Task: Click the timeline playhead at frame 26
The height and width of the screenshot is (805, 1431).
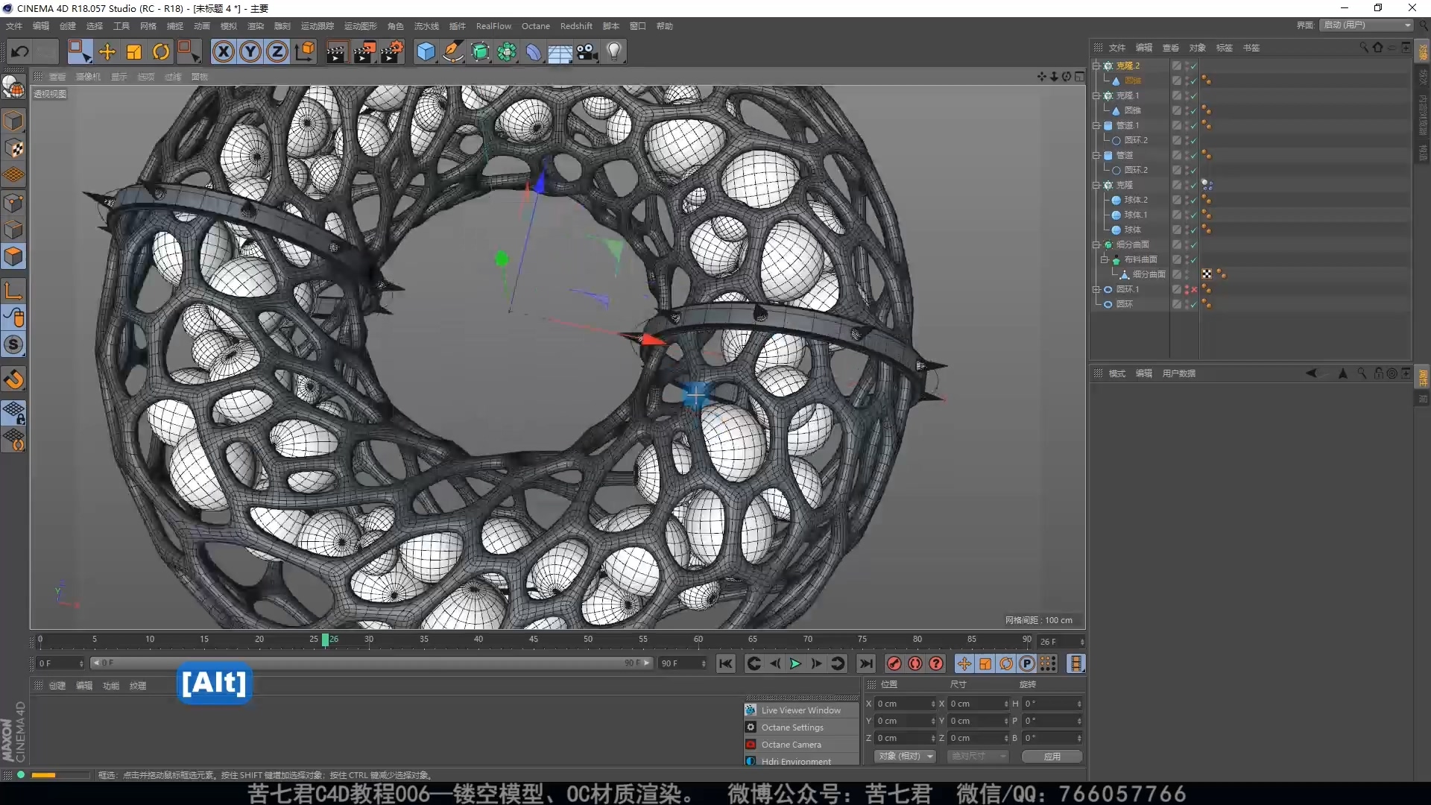Action: 325,640
